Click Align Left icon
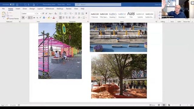 (60, 18)
